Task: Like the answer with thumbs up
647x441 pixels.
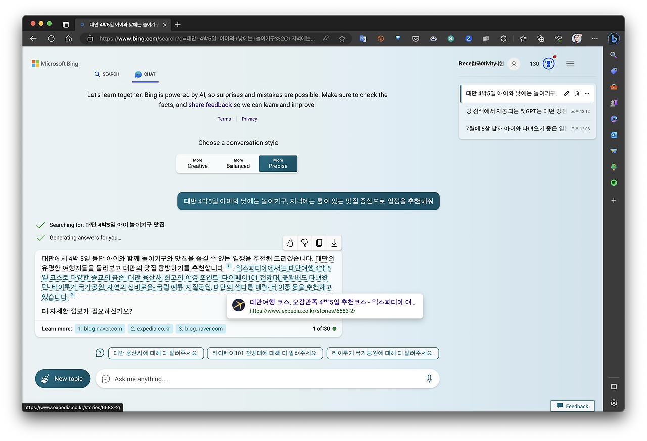Action: (x=290, y=243)
